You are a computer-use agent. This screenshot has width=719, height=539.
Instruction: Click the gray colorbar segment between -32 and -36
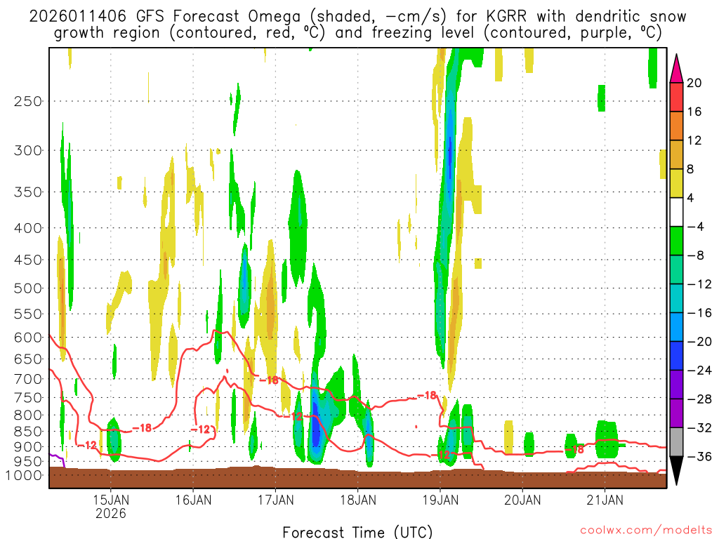[x=676, y=442]
